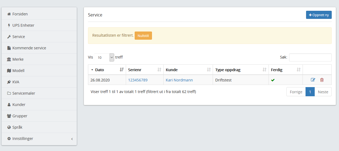Sort the Type oppdrag column

265,70
